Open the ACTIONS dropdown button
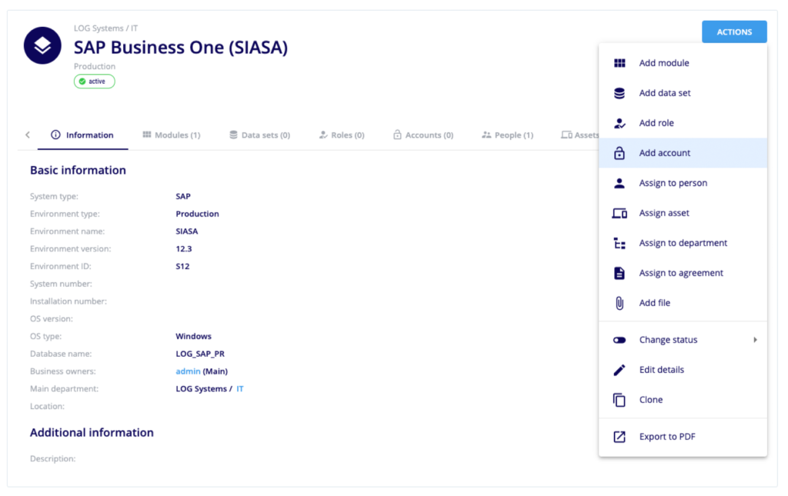Viewport: 788px width, 496px height. coord(734,32)
